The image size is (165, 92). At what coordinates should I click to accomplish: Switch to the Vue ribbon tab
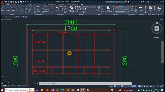35,4
